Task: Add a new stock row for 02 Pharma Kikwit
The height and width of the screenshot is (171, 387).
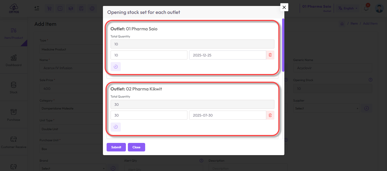Action: pos(115,127)
